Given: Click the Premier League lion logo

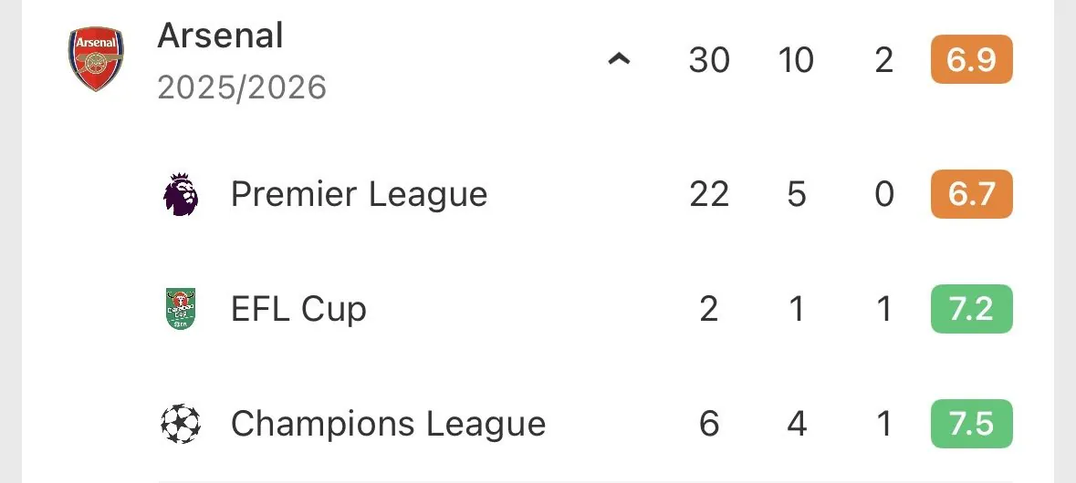Looking at the screenshot, I should pos(181,194).
